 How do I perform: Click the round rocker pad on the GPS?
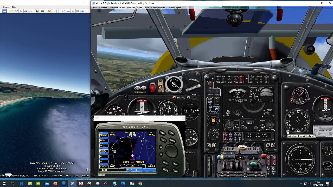tap(171, 151)
